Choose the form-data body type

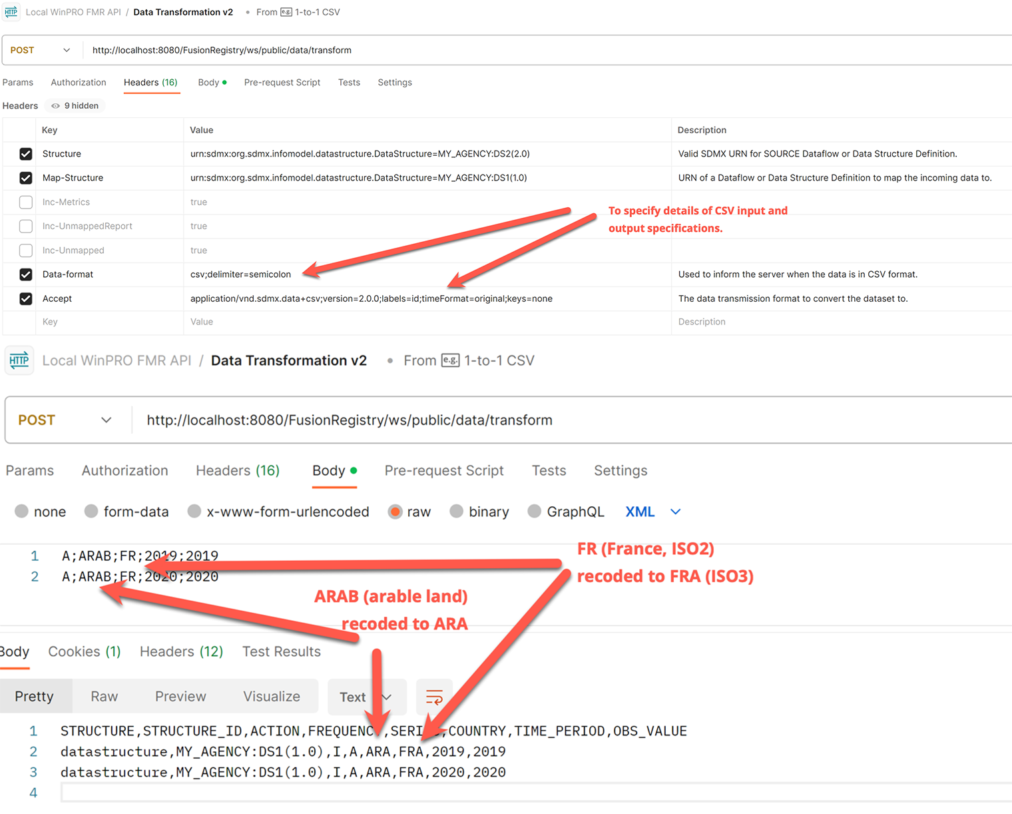[92, 512]
